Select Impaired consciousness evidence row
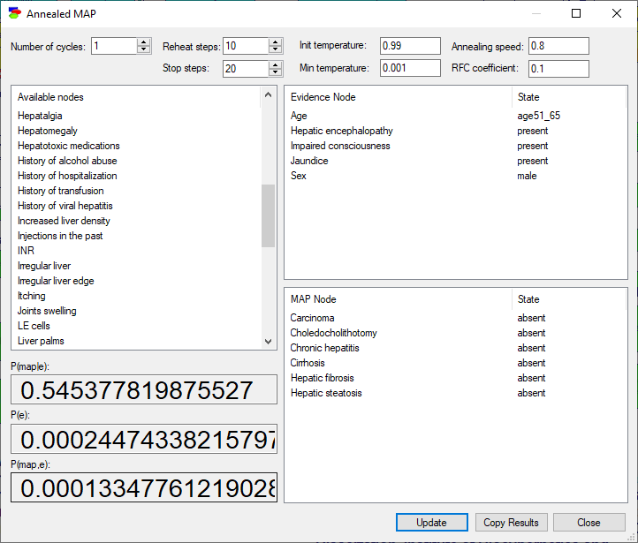This screenshot has width=638, height=543. click(456, 146)
